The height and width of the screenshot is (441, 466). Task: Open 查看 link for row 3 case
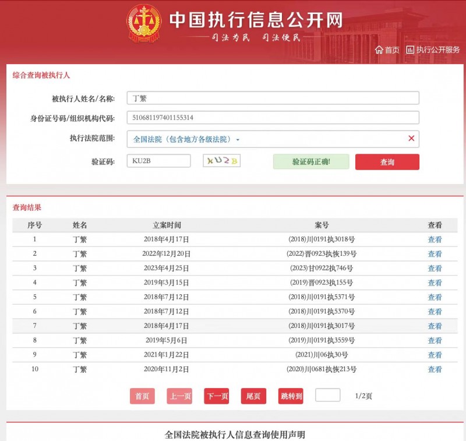click(x=435, y=269)
